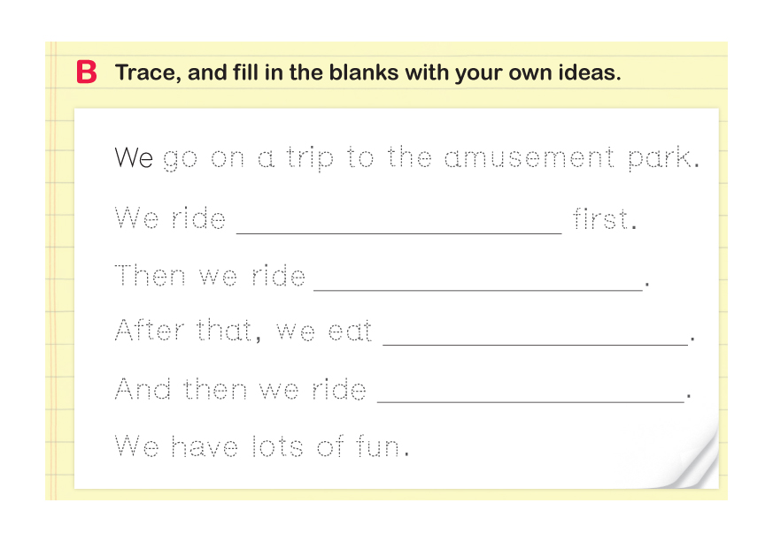Click the dotted word "eat"
This screenshot has height=541, width=773.
tap(350, 332)
